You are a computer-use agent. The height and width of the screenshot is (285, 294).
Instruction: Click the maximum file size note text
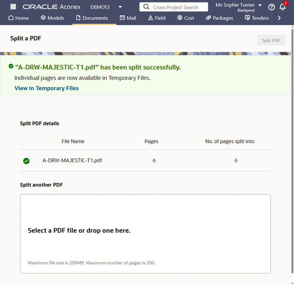(x=91, y=263)
